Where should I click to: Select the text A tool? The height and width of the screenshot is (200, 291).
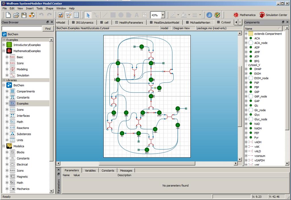point(137,15)
